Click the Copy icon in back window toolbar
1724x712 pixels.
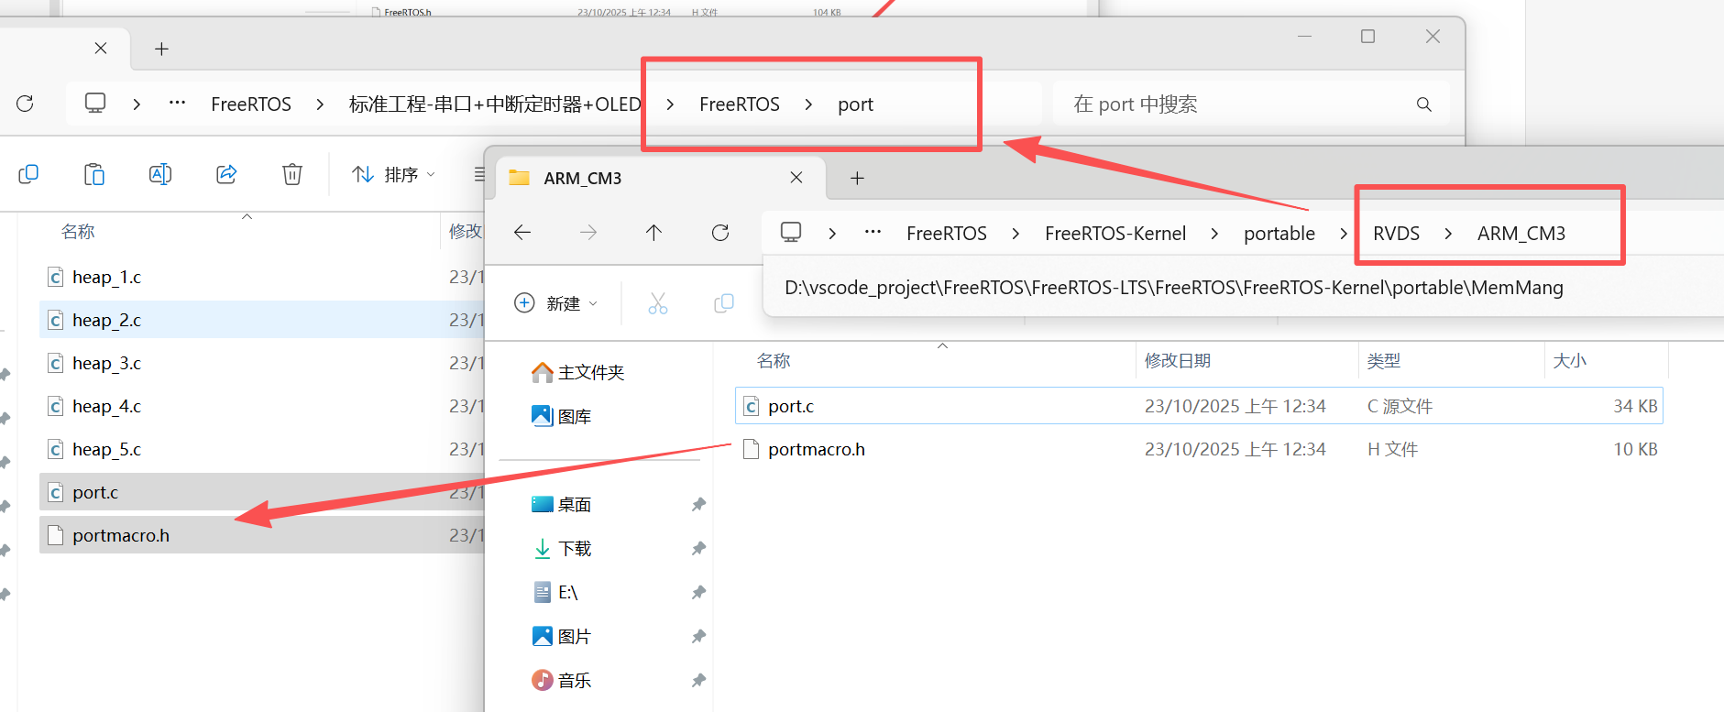[28, 174]
